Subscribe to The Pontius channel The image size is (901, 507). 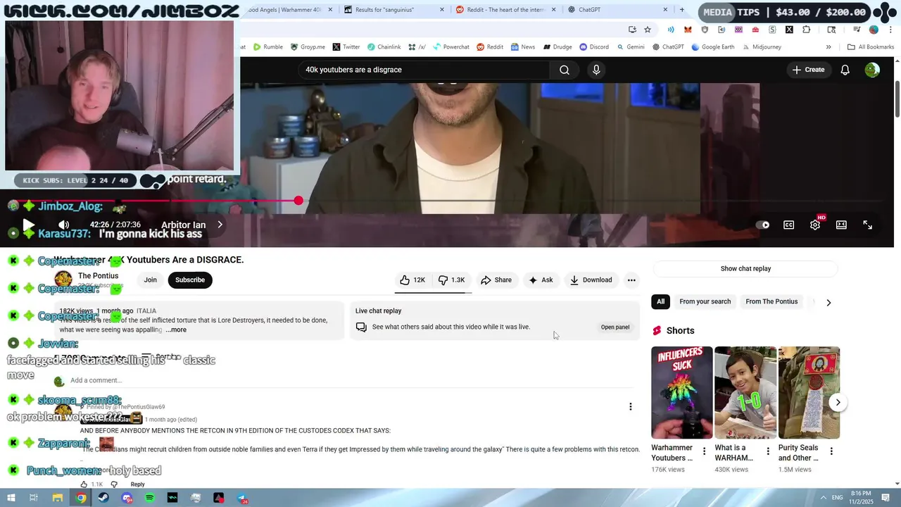pyautogui.click(x=190, y=280)
